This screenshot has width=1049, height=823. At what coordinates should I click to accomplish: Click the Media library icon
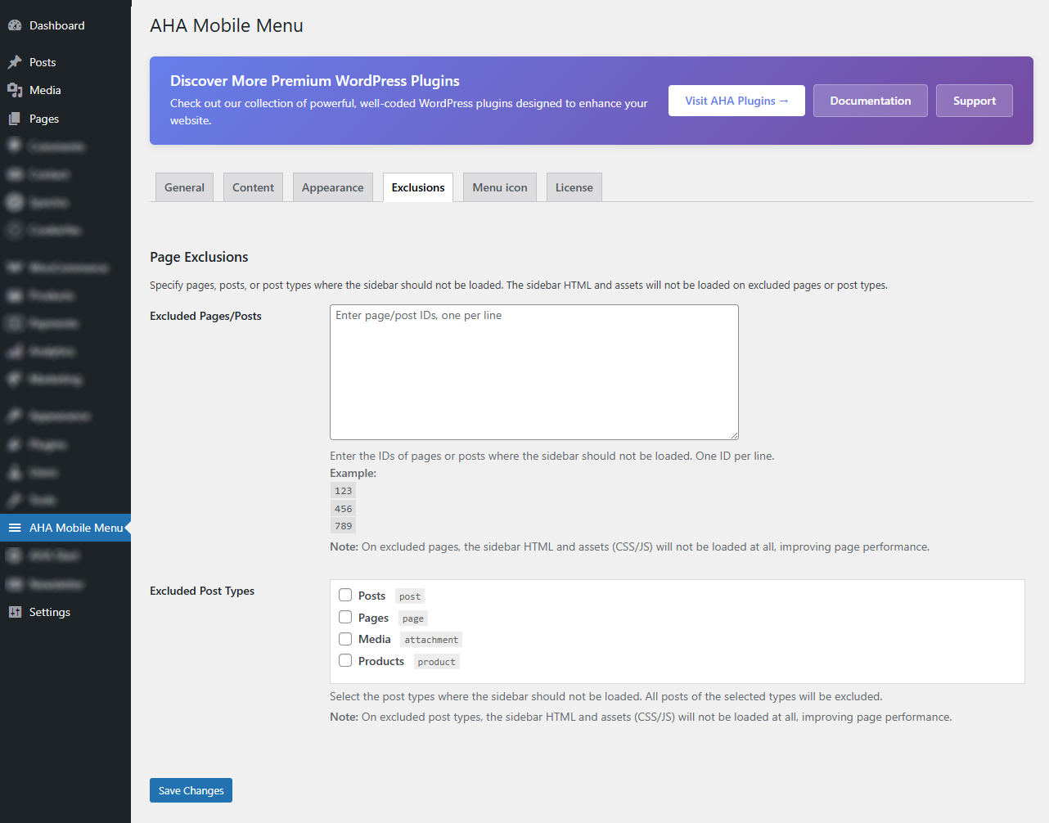[x=15, y=90]
